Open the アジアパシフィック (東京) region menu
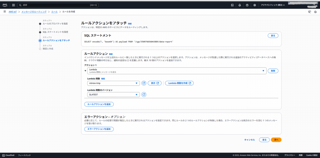 point(273,5)
